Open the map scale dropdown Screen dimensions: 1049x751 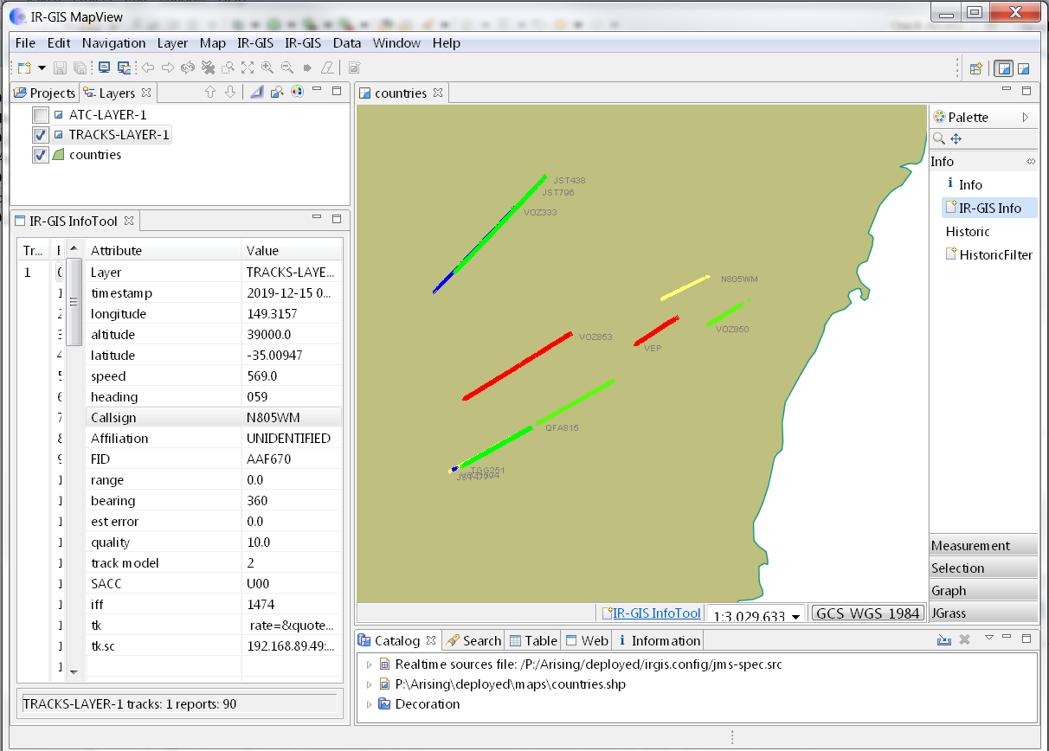coord(795,615)
